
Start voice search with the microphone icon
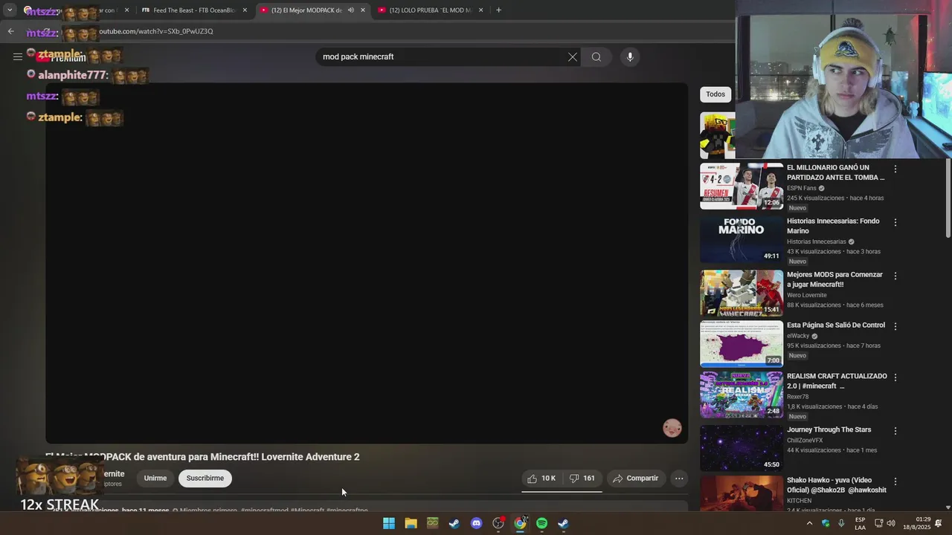pos(630,56)
